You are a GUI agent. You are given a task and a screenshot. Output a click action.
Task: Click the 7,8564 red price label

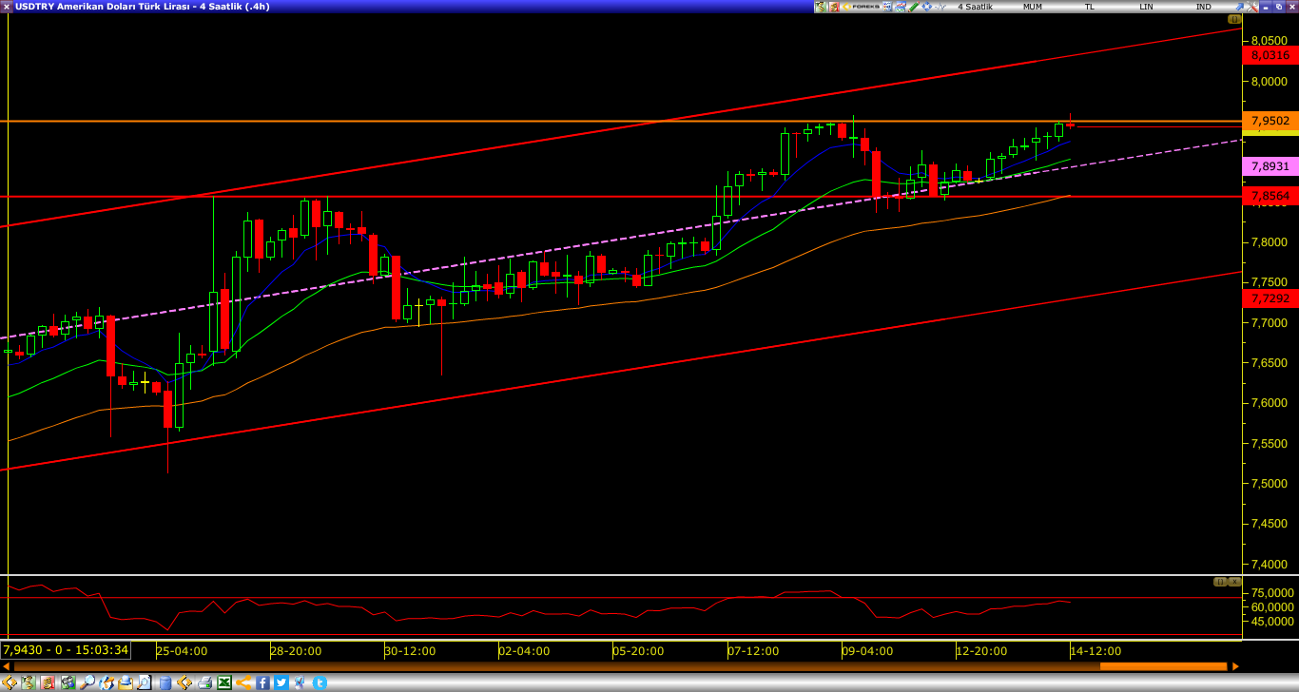pos(1270,196)
